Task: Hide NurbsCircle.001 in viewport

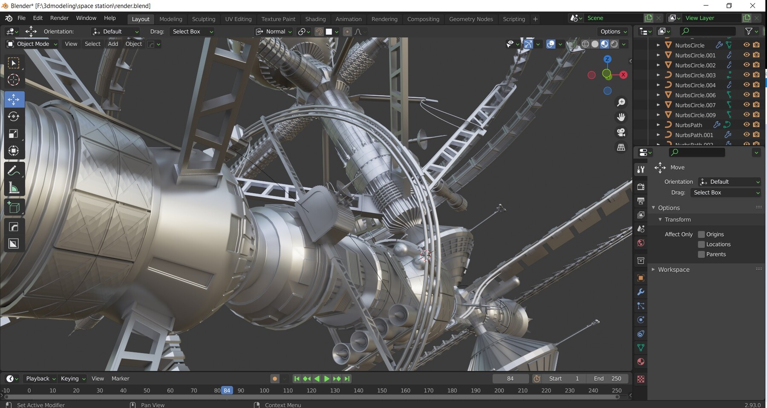Action: 746,55
